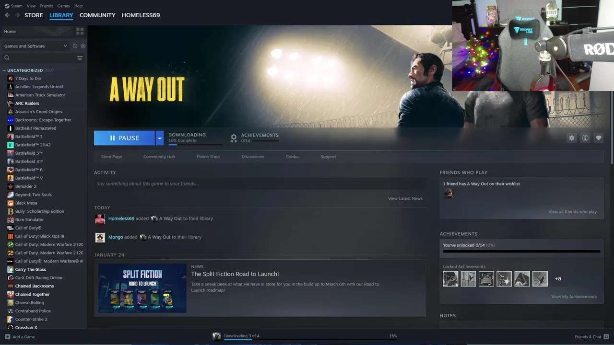Open 7 Days to Die game icon
The image size is (614, 345).
tap(11, 79)
